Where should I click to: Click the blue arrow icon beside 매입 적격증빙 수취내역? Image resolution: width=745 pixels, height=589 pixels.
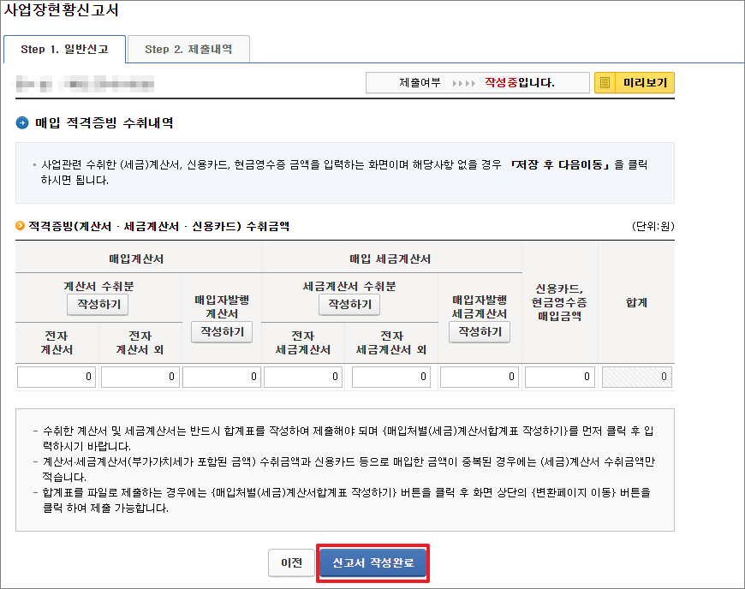tap(22, 123)
